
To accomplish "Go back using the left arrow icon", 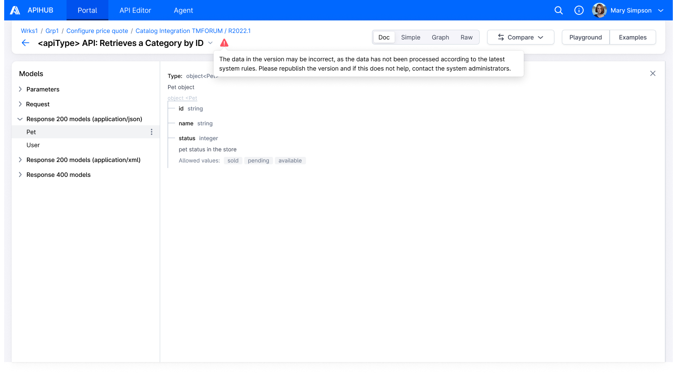I will (x=26, y=43).
